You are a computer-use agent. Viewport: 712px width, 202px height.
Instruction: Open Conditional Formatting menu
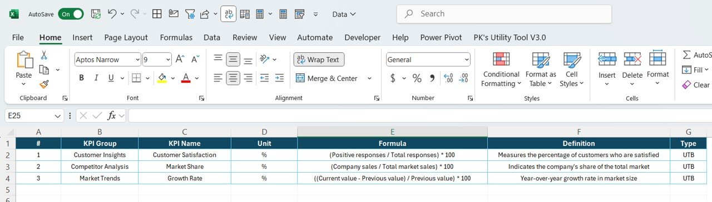click(x=501, y=69)
